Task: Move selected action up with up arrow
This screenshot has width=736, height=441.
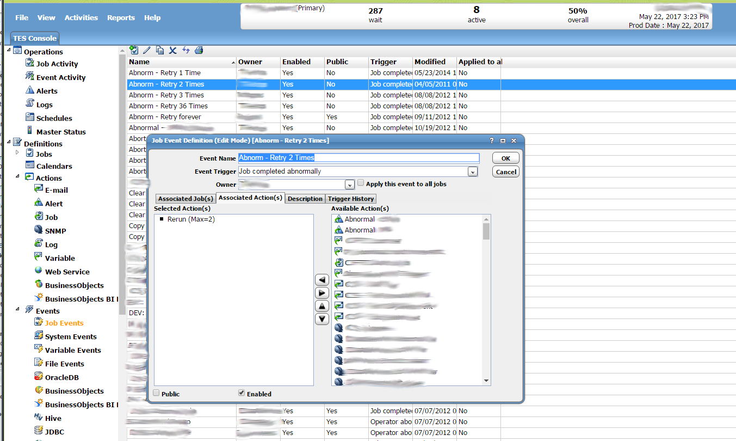Action: click(322, 306)
